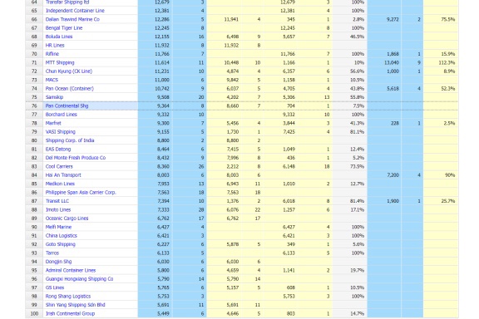The width and height of the screenshot is (479, 319).
Task: Select the Admiral Container Lines link
Action: tap(71, 270)
